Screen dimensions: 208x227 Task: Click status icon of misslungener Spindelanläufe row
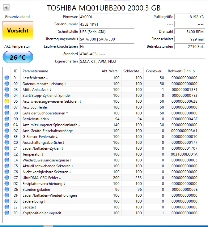7,125
